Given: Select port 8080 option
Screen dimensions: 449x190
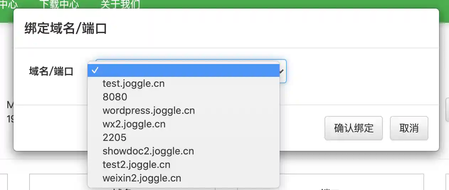Looking at the screenshot, I should (x=115, y=97).
